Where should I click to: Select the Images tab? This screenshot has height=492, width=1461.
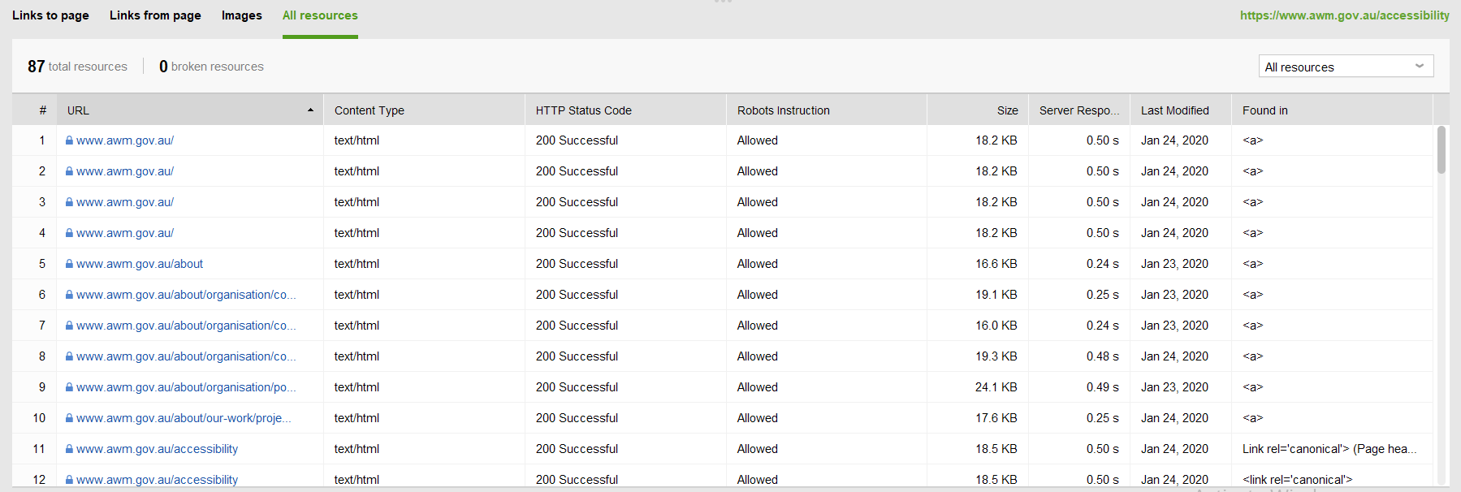click(242, 15)
